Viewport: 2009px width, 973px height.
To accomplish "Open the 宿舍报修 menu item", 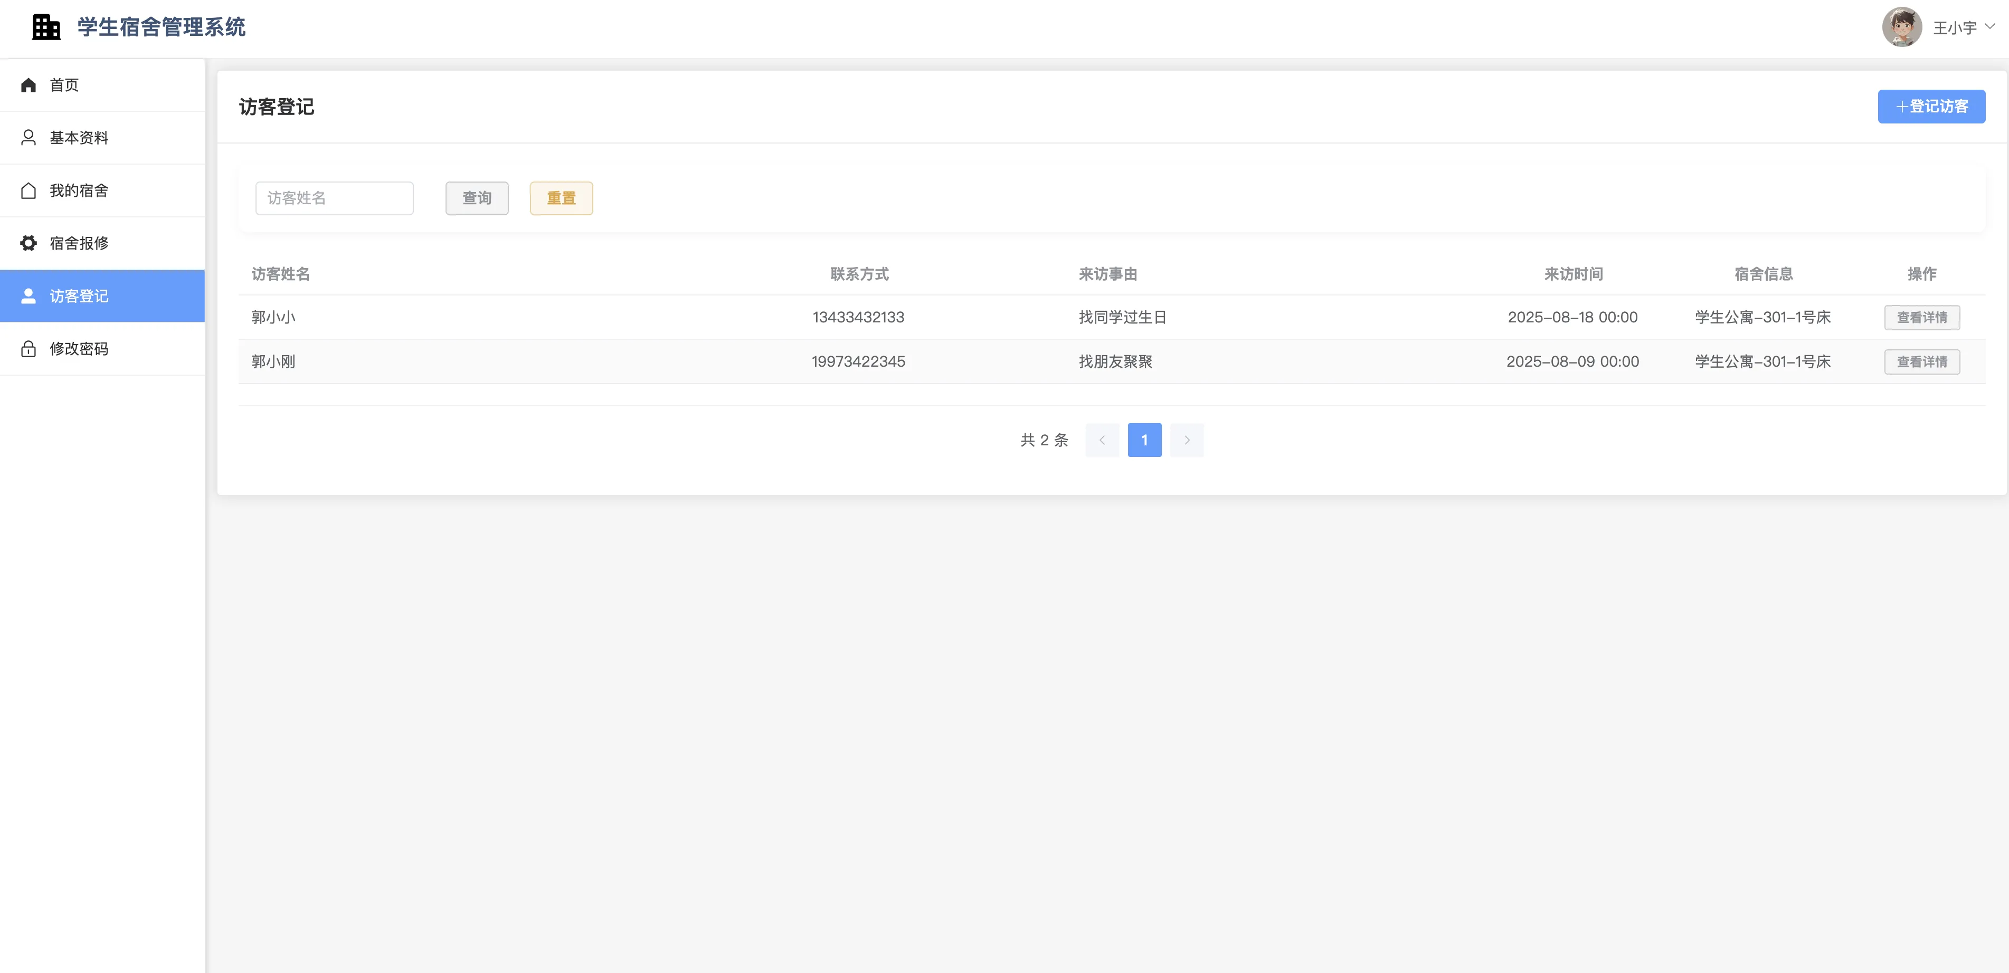I will 79,243.
